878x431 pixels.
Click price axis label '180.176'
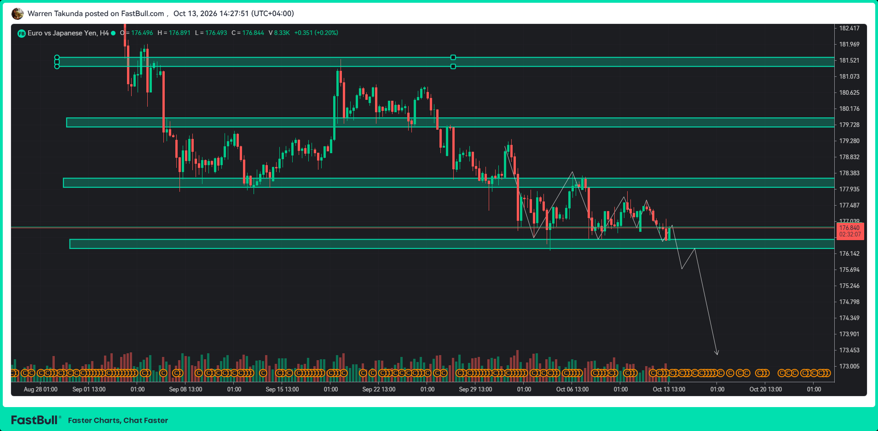point(849,109)
